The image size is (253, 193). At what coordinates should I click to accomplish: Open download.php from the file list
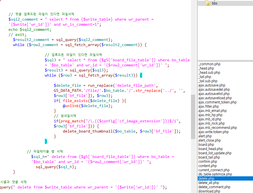coord(209,191)
